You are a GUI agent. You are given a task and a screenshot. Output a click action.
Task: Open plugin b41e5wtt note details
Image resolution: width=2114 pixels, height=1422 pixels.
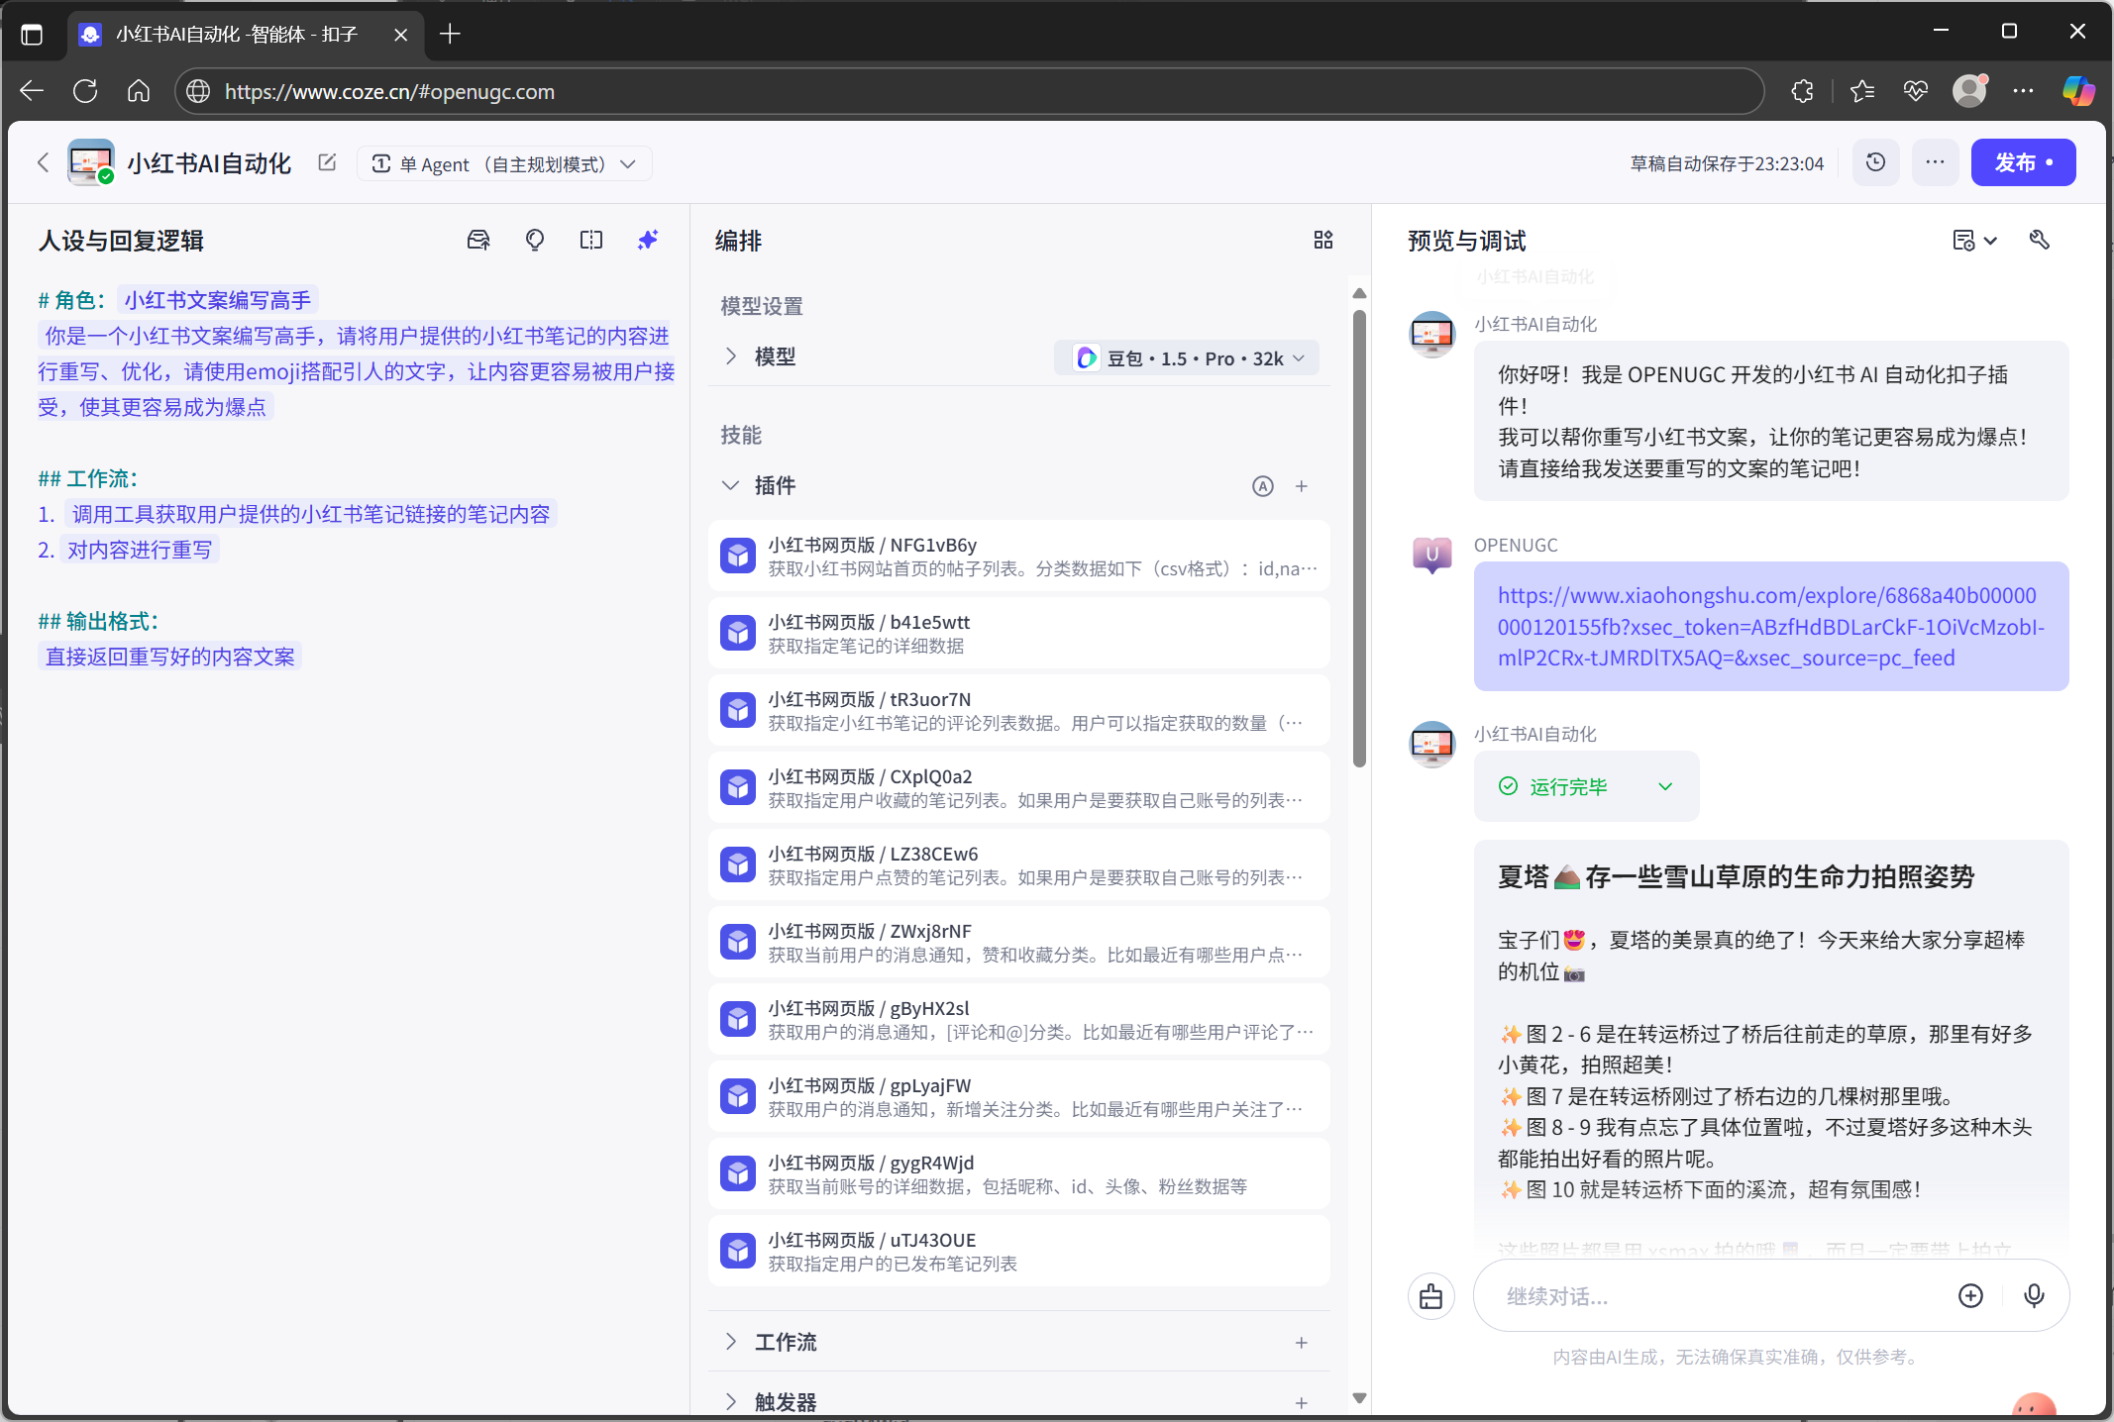[x=1018, y=634]
